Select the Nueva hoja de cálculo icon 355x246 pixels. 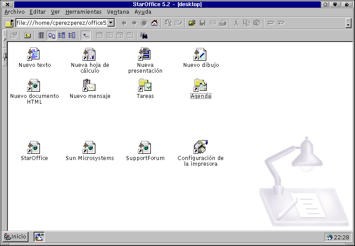point(89,55)
